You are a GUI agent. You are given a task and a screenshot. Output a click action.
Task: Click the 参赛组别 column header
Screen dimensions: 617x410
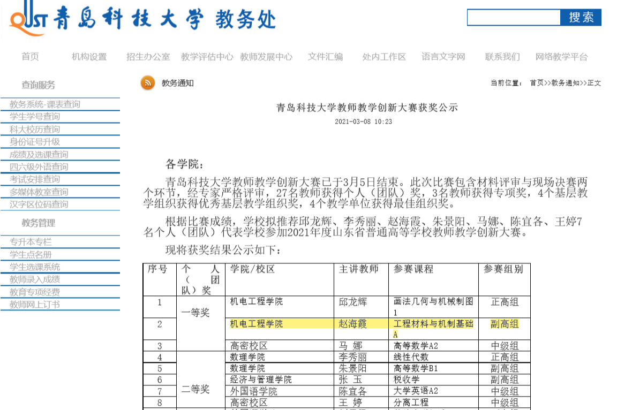503,269
